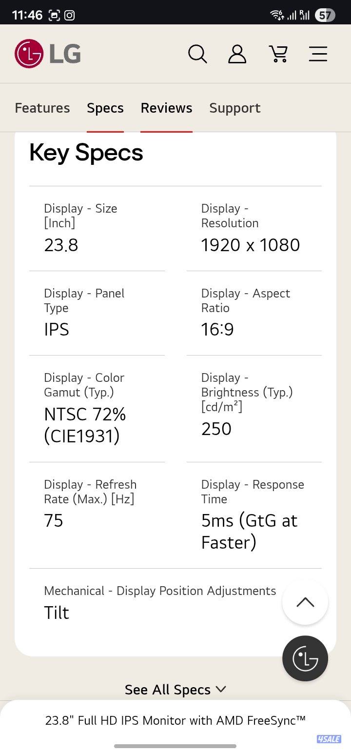The height and width of the screenshot is (753, 351).
Task: Select the Specs navigation item
Action: point(105,108)
